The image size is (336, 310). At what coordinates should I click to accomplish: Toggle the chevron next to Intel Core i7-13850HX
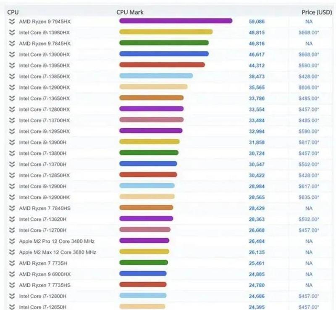click(x=12, y=77)
